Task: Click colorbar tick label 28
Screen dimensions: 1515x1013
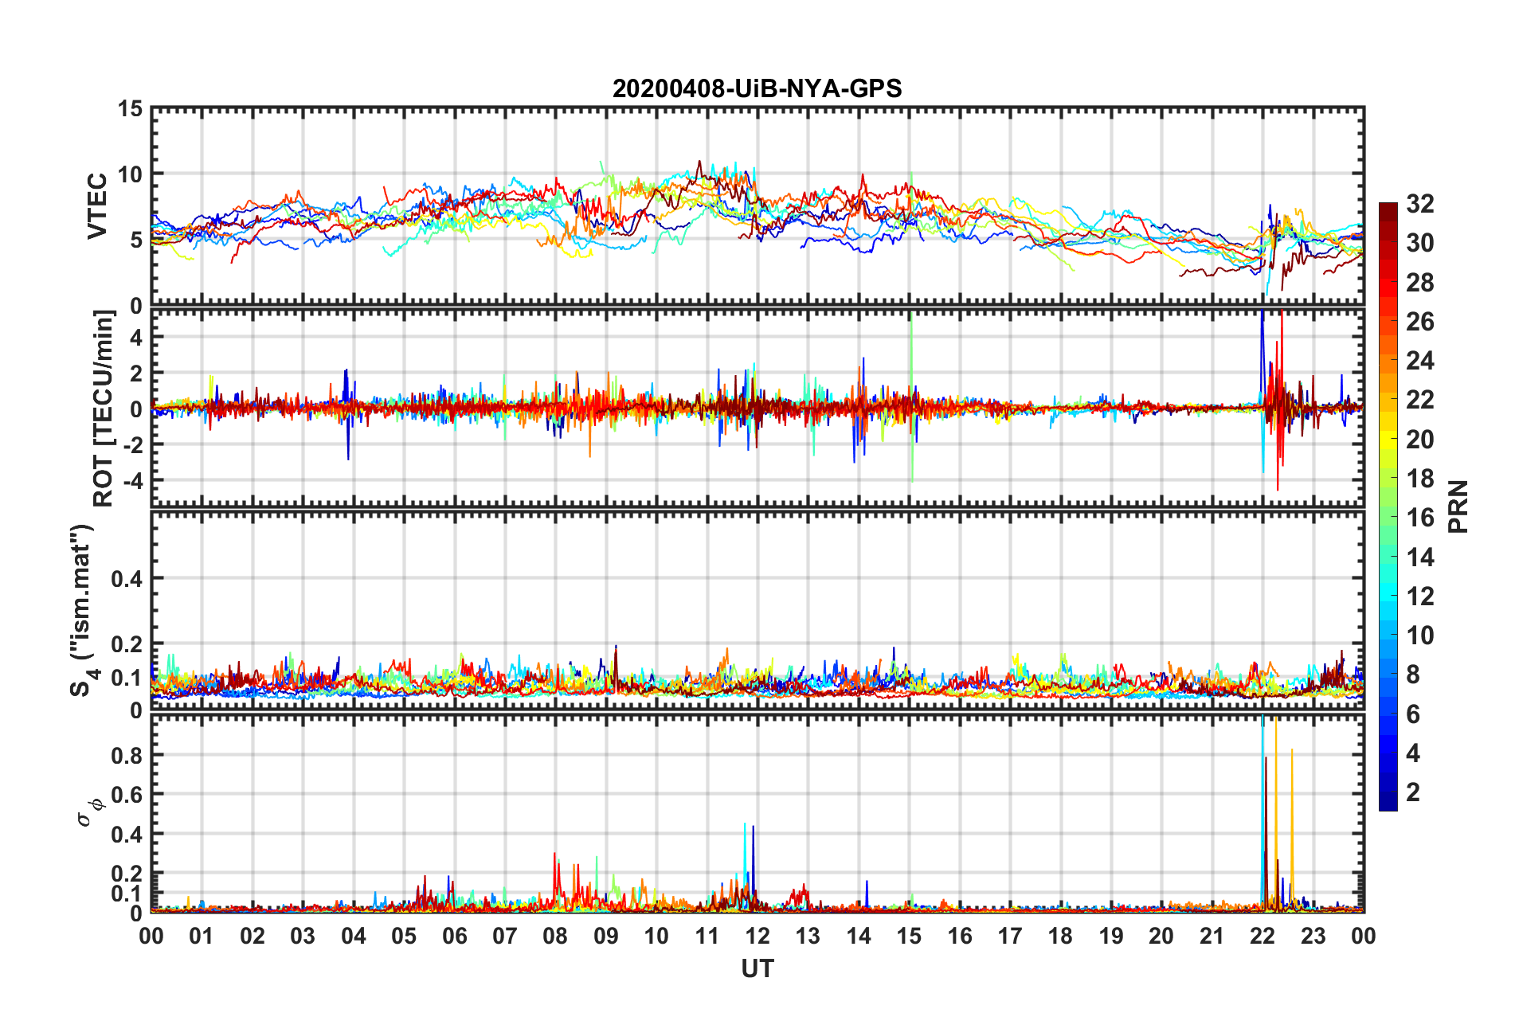Action: point(1419,283)
